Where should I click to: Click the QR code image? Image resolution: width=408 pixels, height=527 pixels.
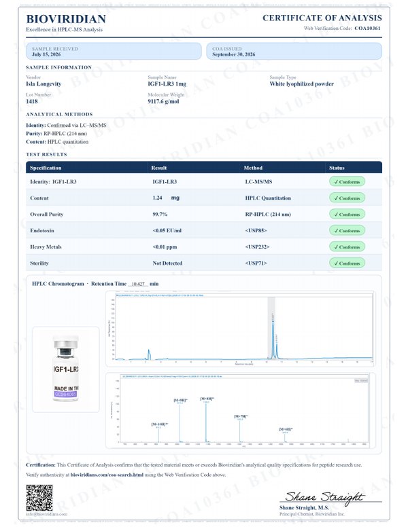point(39,498)
